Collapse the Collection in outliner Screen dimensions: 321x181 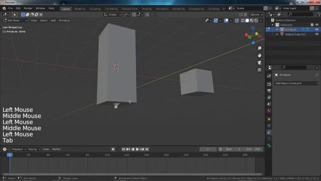[272, 25]
